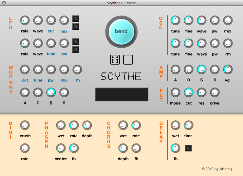The width and height of the screenshot is (243, 176).
Task: Toggle the R button in the top LFO row
Action: [x=76, y=27]
